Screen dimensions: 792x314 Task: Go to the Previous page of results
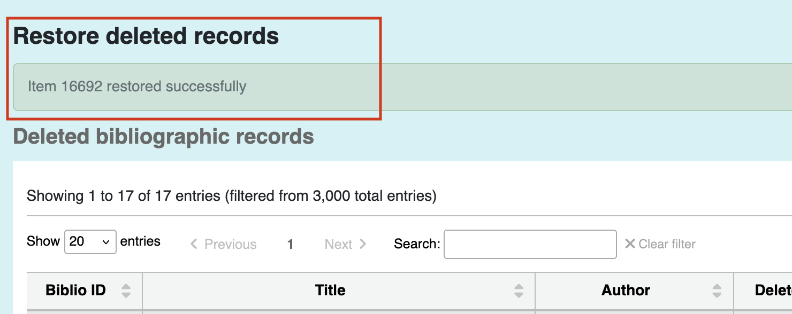click(x=224, y=244)
